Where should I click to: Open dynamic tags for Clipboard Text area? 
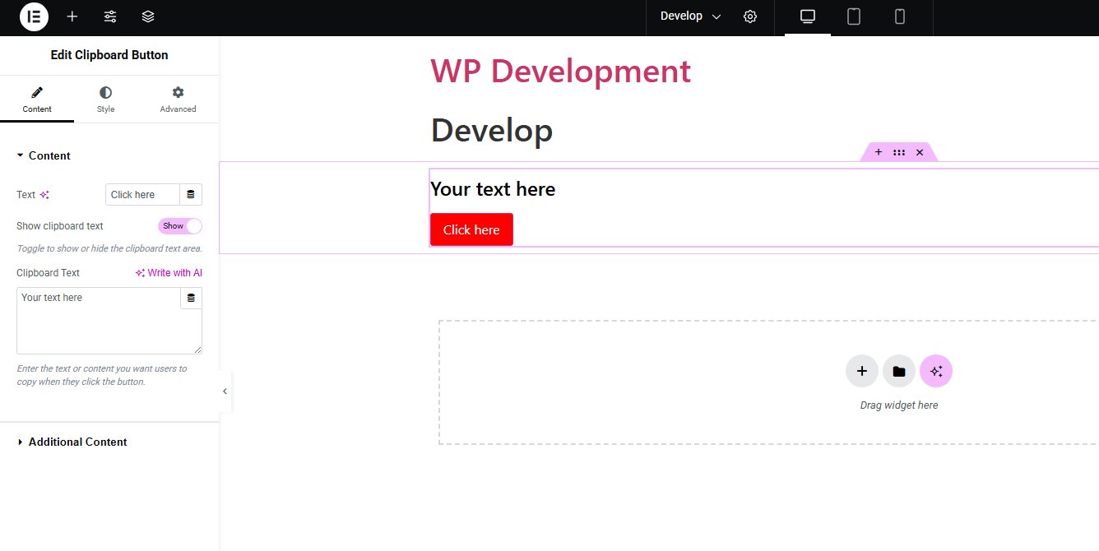coord(191,298)
